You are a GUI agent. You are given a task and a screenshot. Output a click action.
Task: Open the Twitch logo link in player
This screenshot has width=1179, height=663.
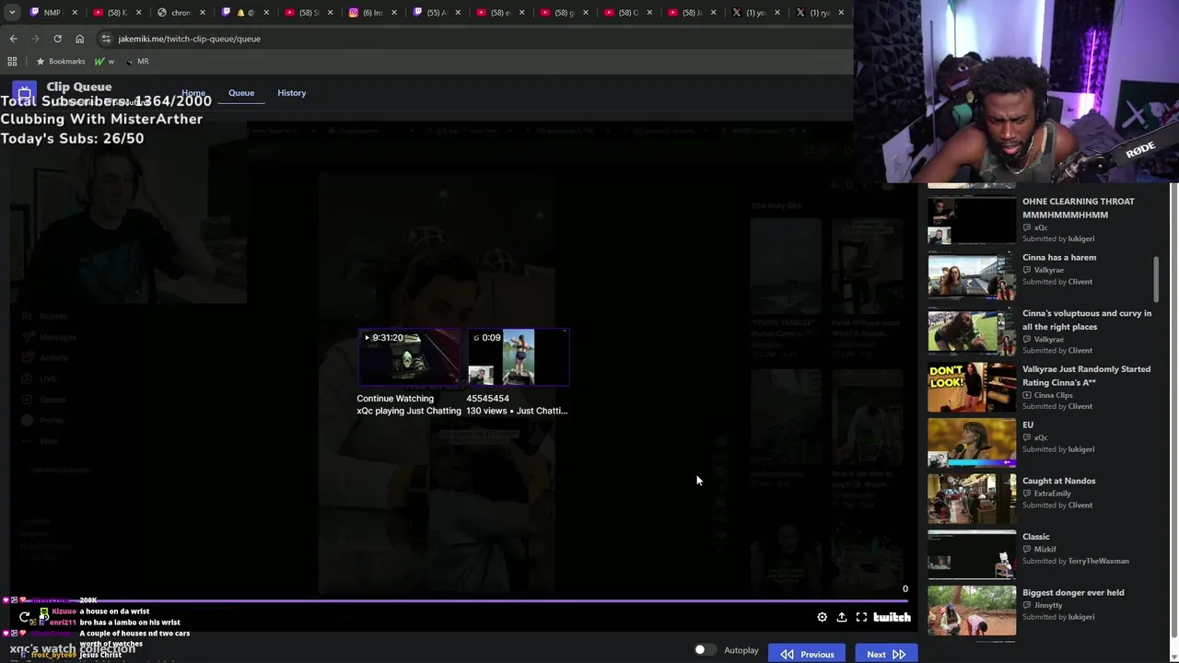(892, 617)
